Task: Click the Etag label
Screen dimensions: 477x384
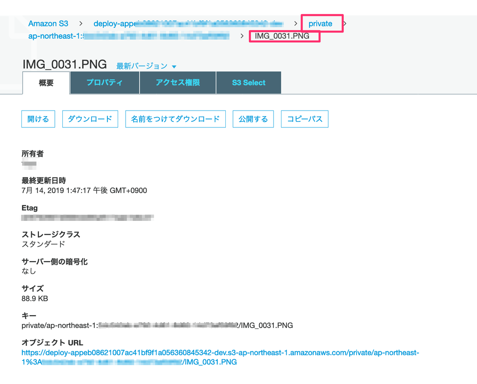Action: pyautogui.click(x=30, y=208)
